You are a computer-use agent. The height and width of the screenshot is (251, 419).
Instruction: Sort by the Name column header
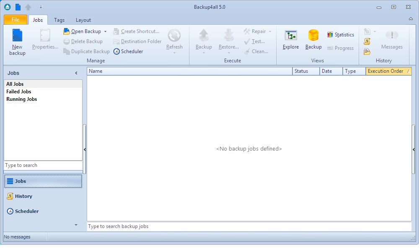[190, 71]
